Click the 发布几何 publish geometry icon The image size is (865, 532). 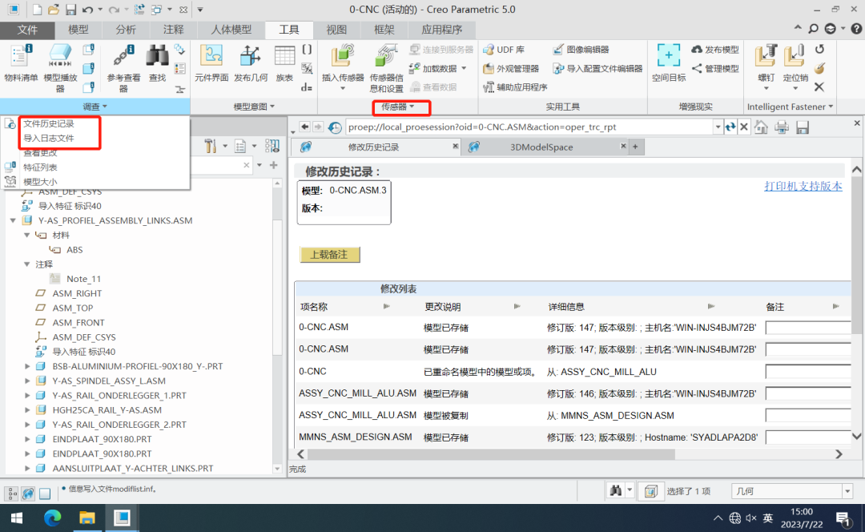pos(251,60)
